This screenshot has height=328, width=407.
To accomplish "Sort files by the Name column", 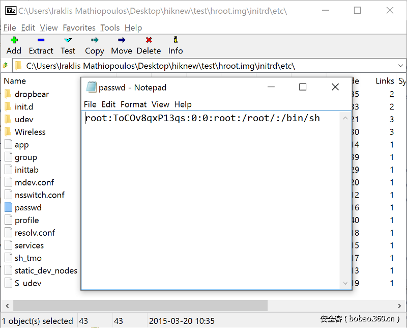I will [x=15, y=80].
